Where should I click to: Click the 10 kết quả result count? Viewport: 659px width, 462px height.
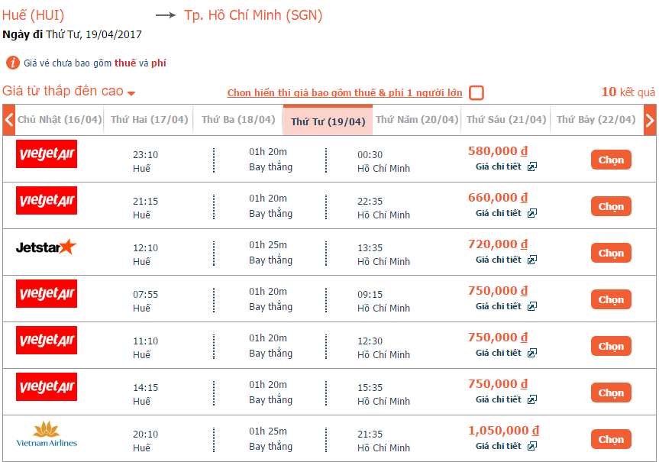click(628, 92)
